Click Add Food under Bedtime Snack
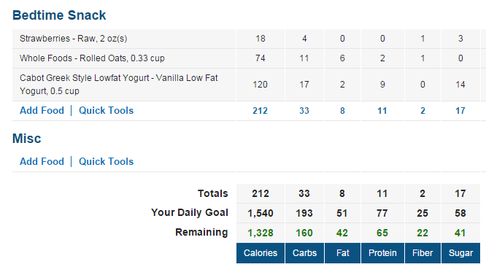Image resolution: width=486 pixels, height=267 pixels. [x=42, y=111]
